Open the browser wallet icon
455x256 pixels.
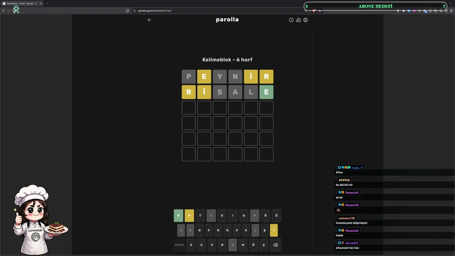435,11
